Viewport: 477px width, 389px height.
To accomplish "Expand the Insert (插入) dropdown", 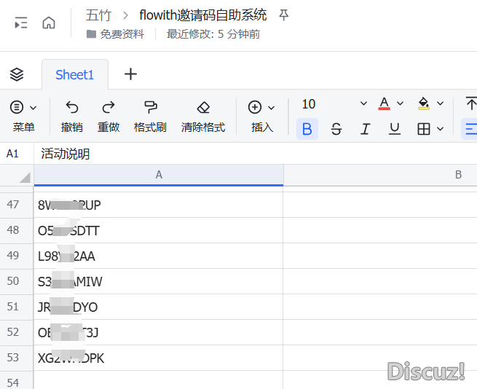I will coord(272,108).
